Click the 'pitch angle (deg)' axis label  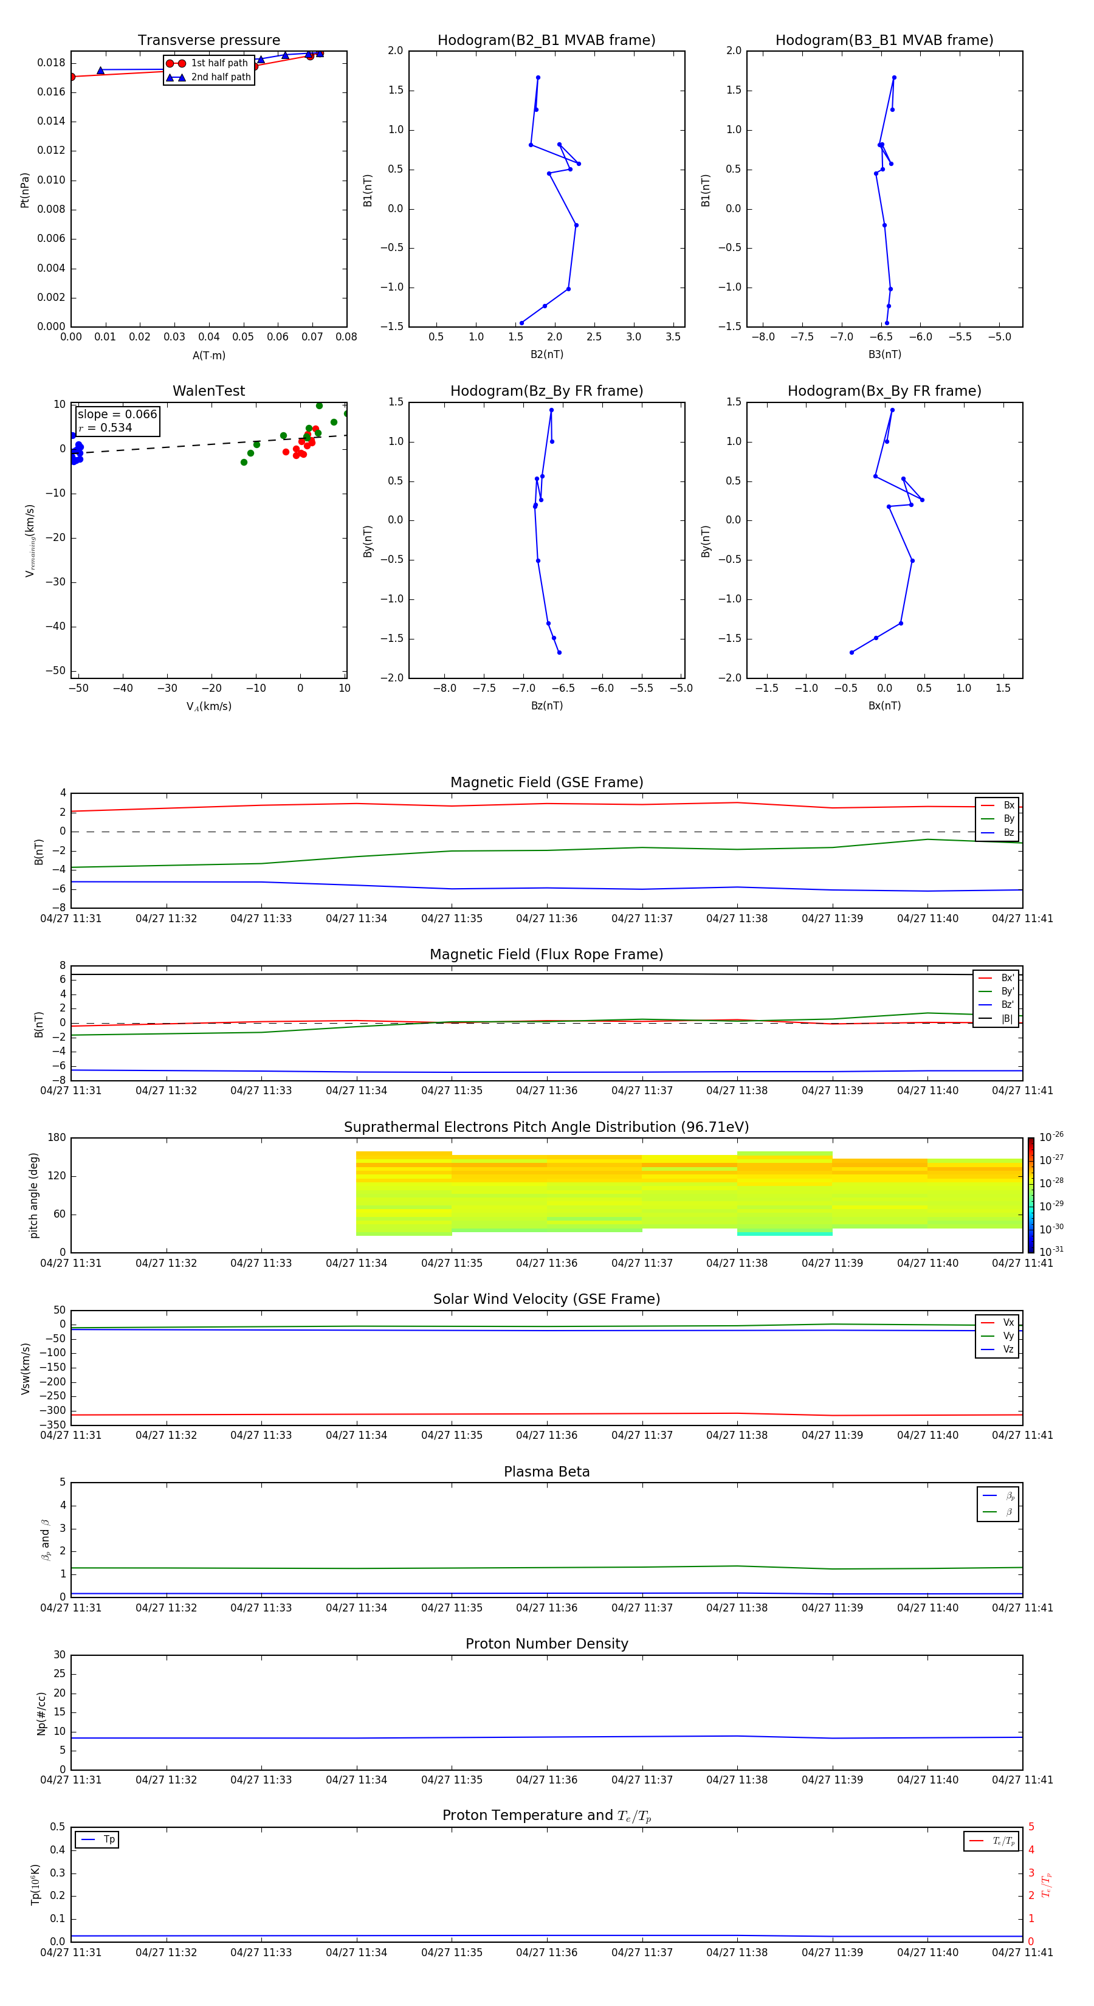[x=33, y=1195]
